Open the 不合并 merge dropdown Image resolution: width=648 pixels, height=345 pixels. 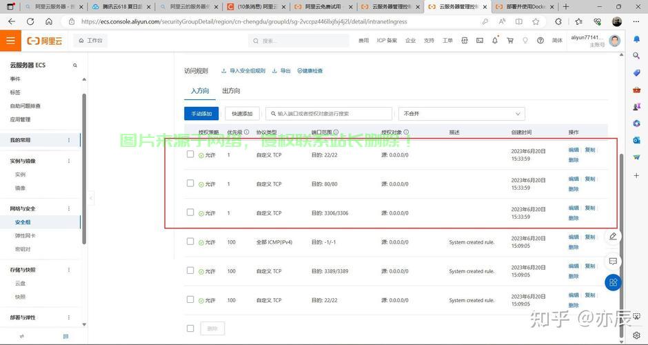pos(462,114)
